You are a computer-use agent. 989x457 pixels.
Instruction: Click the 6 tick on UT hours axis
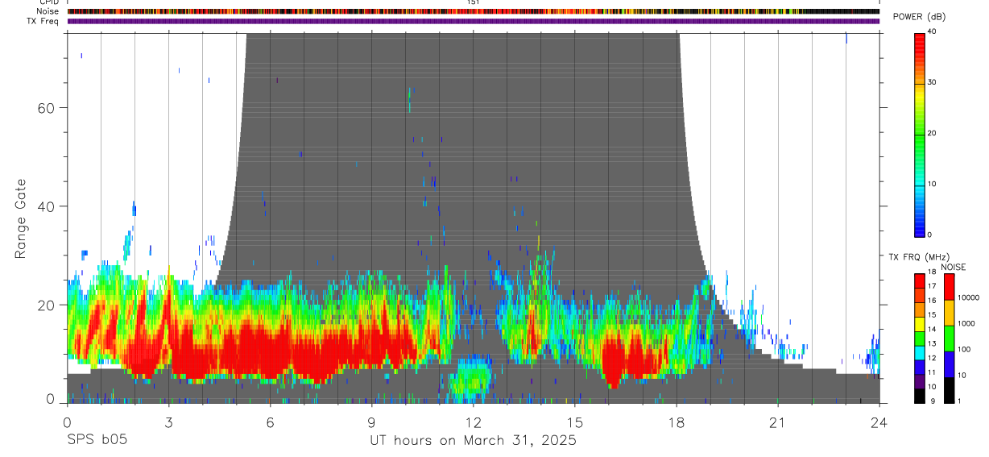tap(271, 422)
